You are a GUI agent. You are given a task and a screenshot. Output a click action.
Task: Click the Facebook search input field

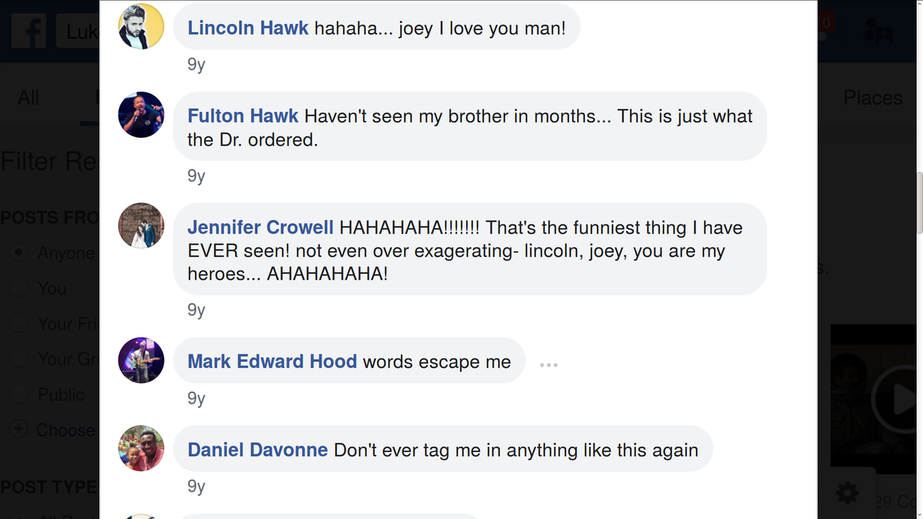(x=79, y=32)
